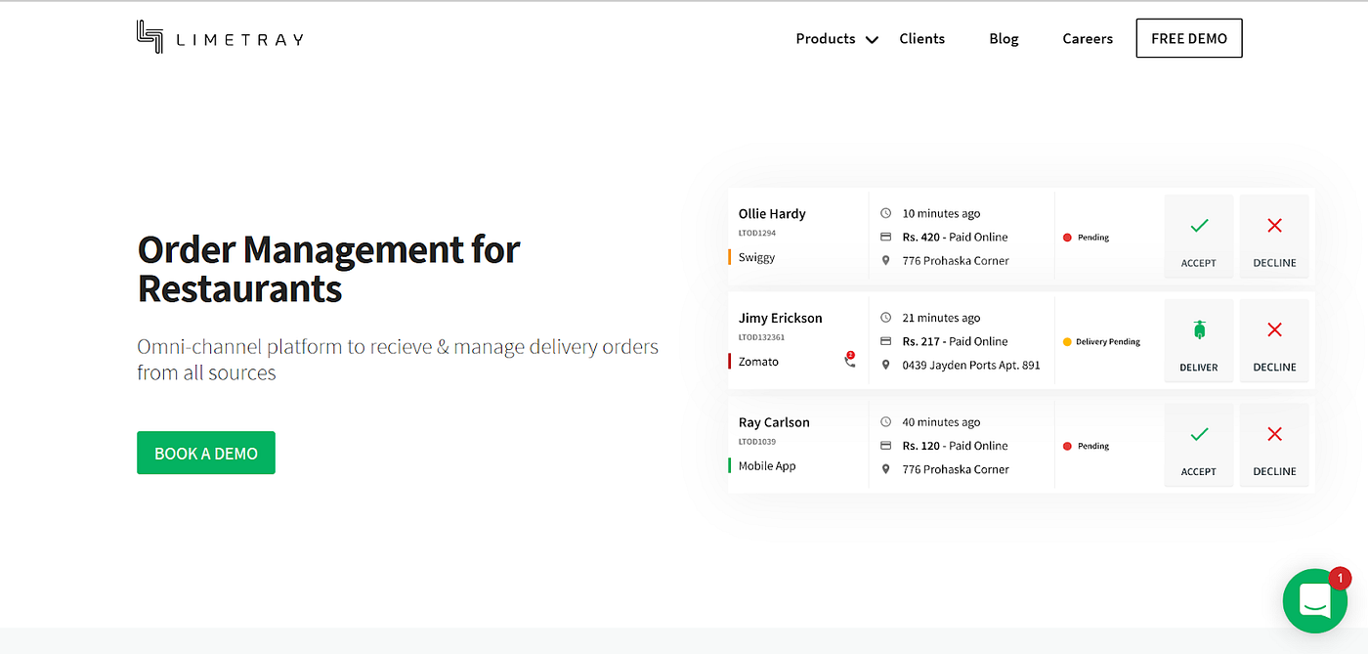Screen dimensions: 1368x654
Task: Click address 0439 Jayden Ports Apt. 891
Action: tap(971, 365)
